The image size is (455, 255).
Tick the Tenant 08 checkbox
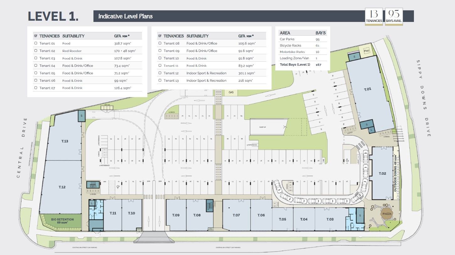(x=160, y=43)
